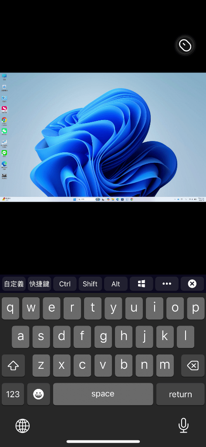Tap the u key
The image size is (206, 447).
click(134, 308)
